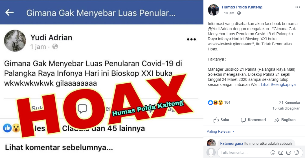Image resolution: width=305 pixels, height=158 pixels.
Task: Click the back arrow in blue header
Action: (x=9, y=12)
